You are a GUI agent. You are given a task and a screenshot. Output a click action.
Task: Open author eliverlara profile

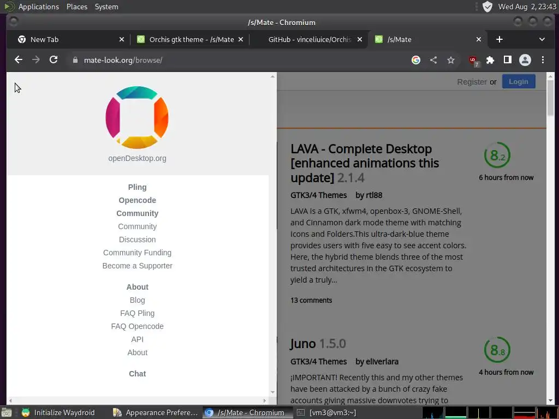[x=382, y=362]
